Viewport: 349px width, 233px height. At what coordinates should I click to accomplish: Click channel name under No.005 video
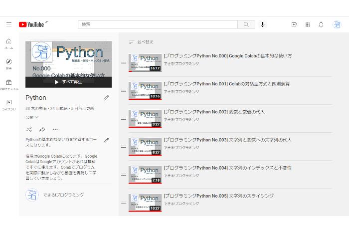(181, 204)
